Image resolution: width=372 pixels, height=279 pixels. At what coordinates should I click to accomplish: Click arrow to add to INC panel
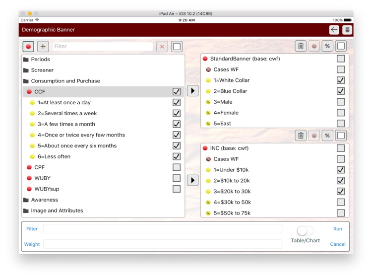pos(192,180)
